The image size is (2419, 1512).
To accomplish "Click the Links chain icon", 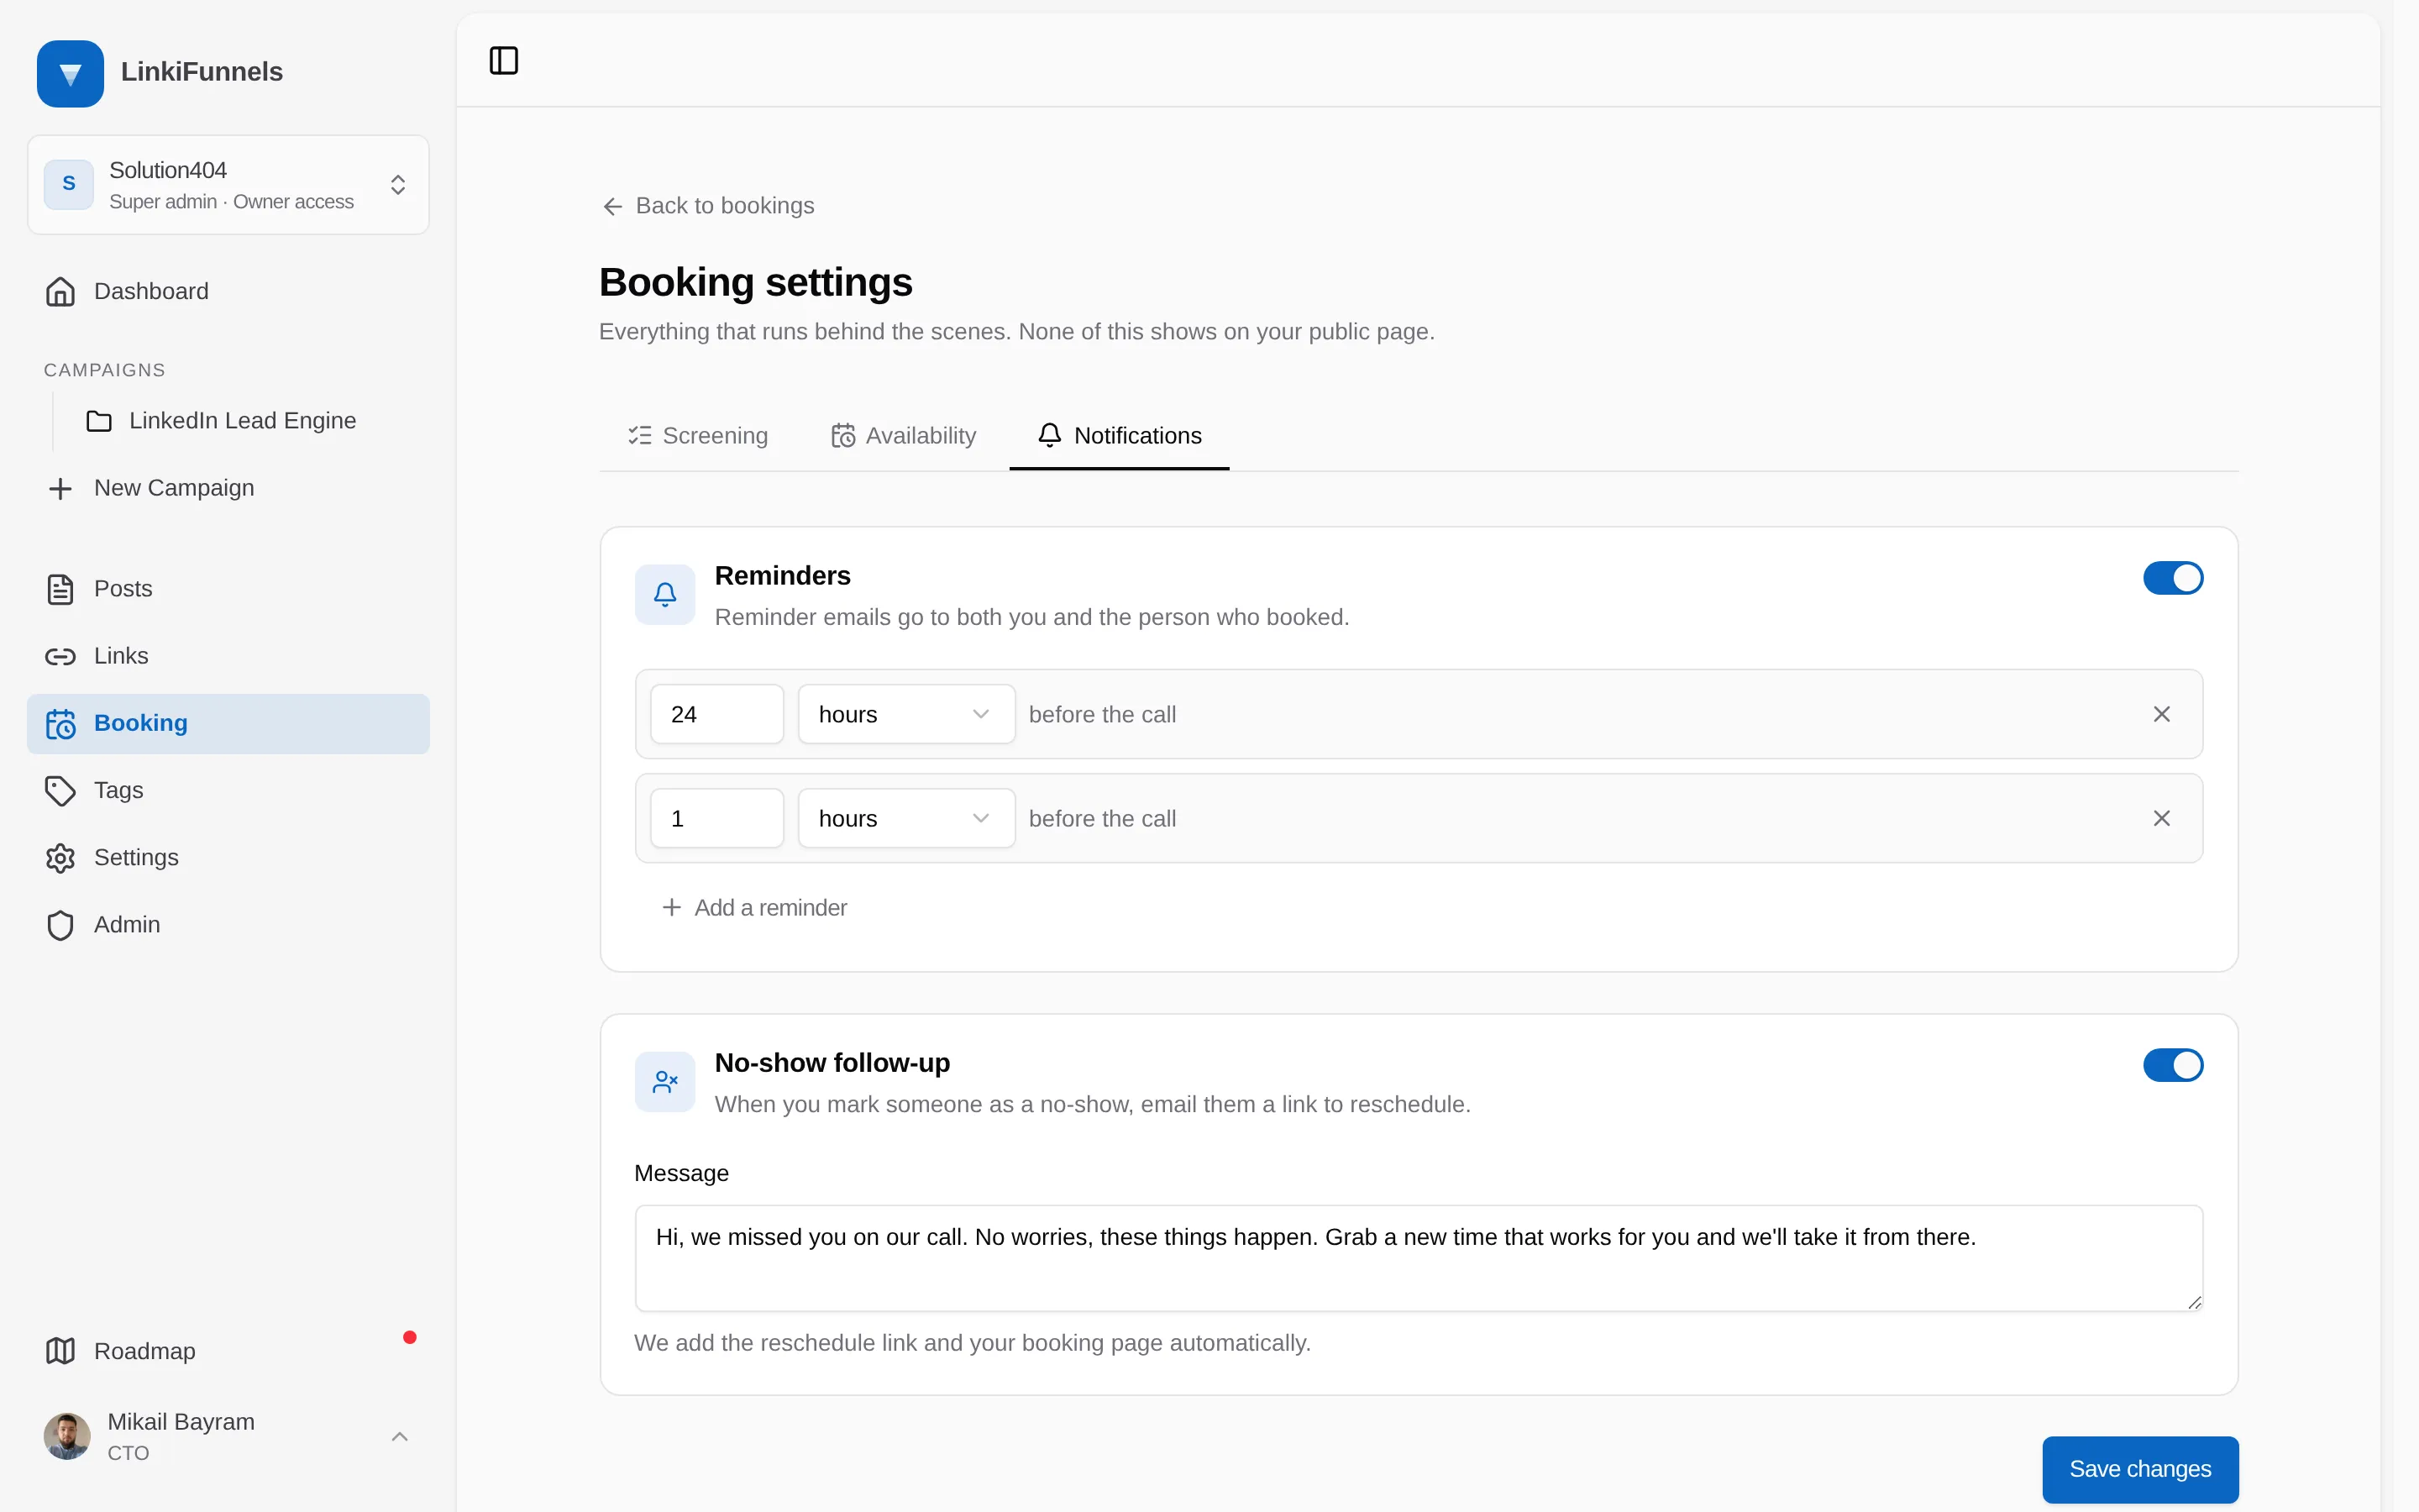I will 60,656.
